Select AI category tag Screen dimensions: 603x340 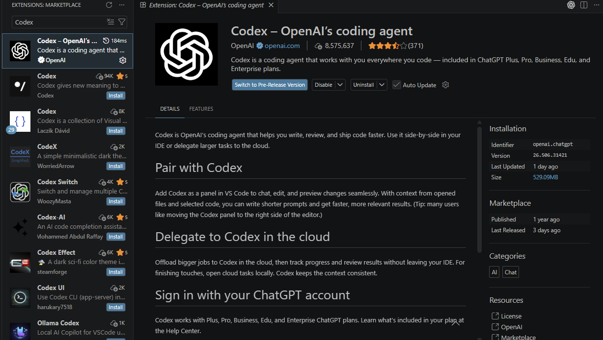click(494, 272)
